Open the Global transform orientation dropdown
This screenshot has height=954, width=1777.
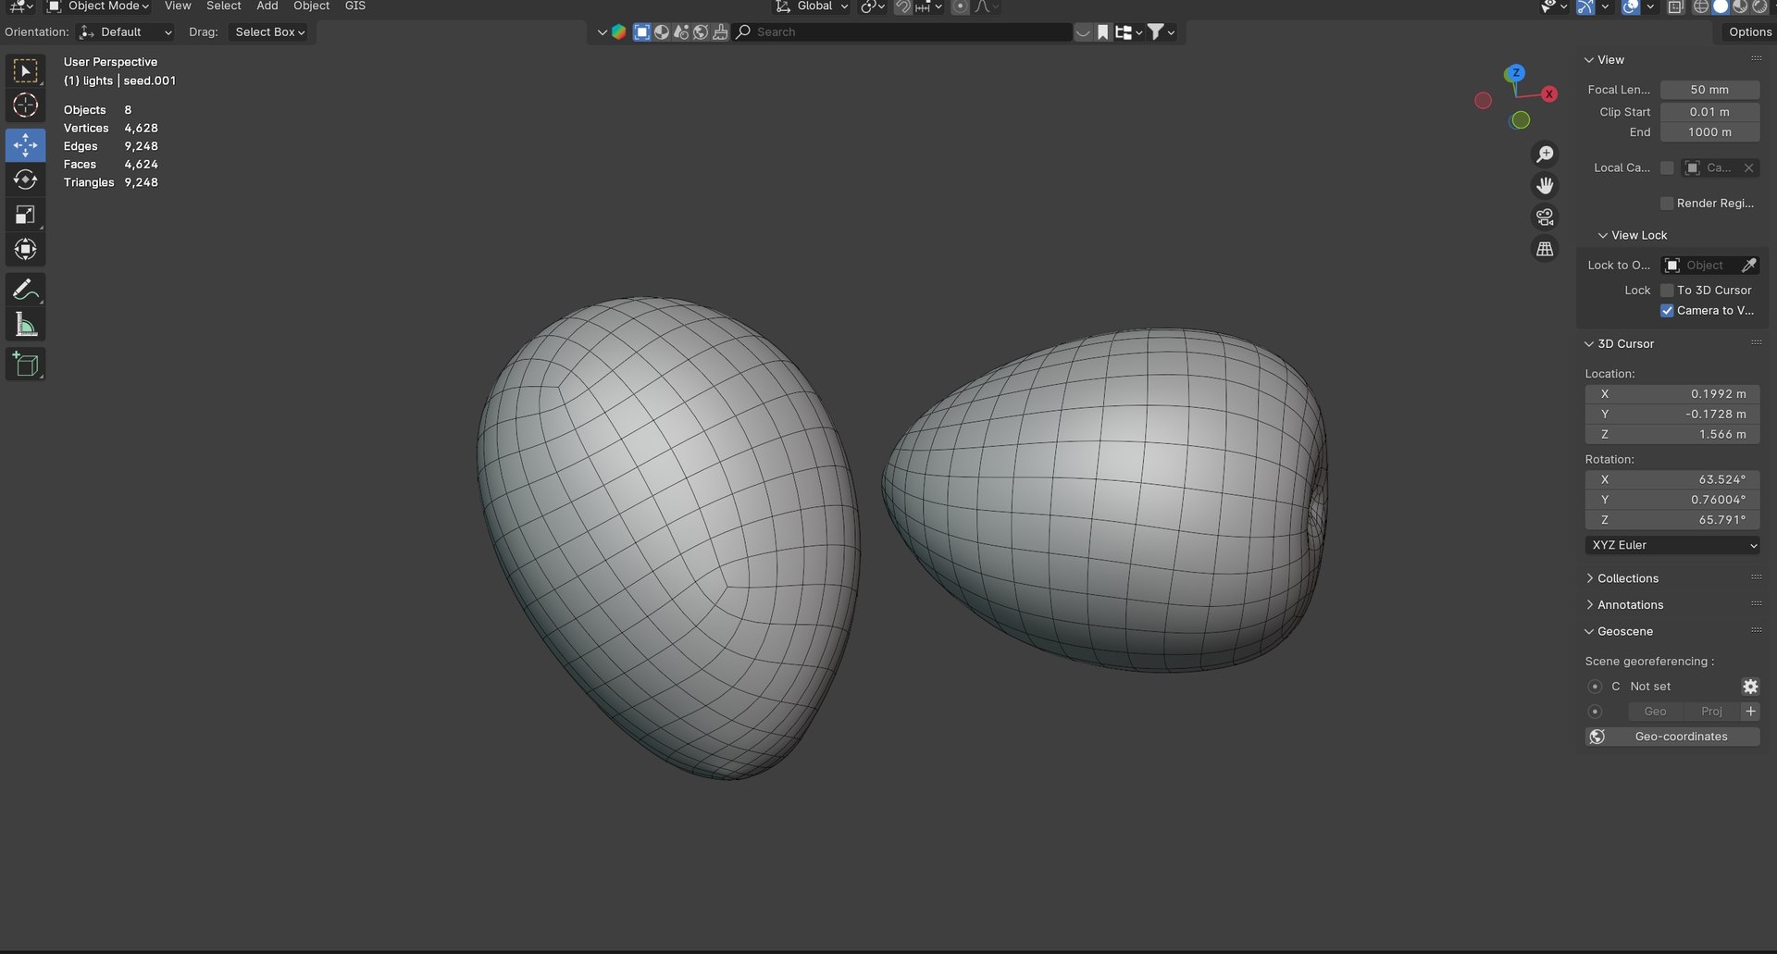point(812,6)
